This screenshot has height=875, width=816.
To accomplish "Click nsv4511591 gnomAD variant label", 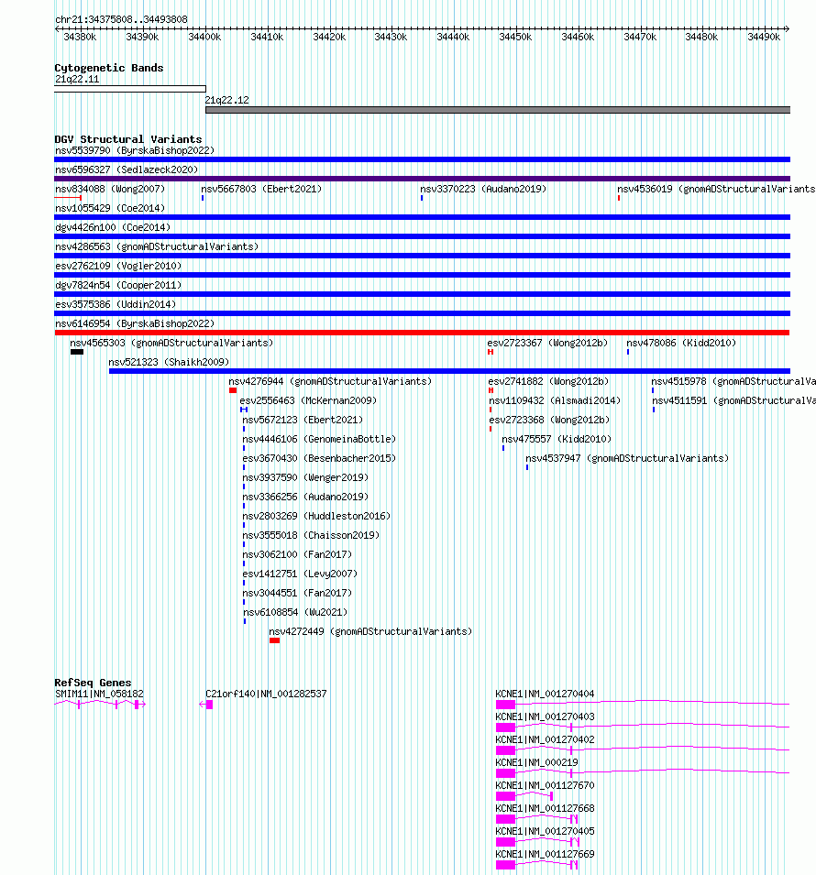I will [733, 400].
